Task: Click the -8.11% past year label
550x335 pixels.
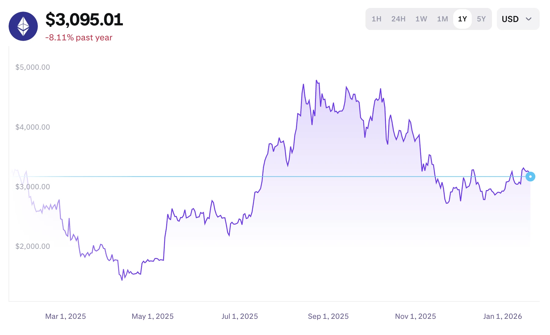Action: point(79,38)
